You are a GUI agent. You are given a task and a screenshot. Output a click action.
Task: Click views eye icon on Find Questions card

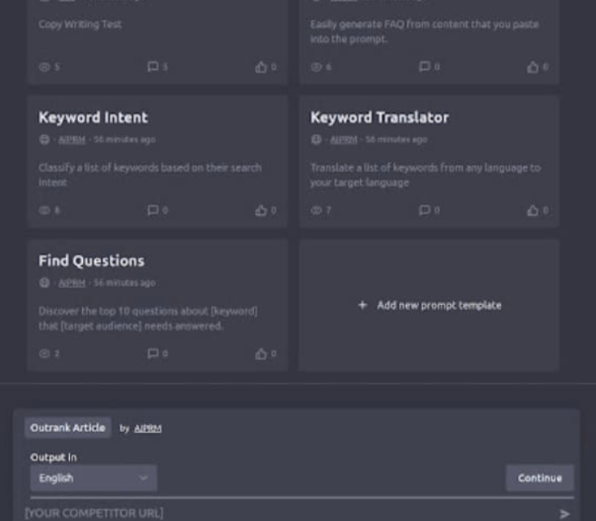[x=45, y=353]
